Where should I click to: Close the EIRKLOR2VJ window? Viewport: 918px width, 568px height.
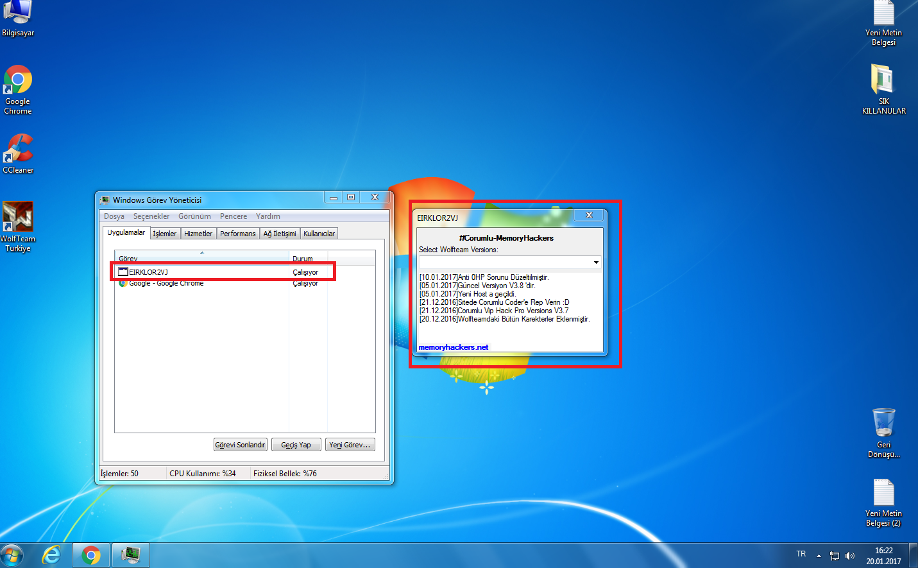tap(589, 216)
